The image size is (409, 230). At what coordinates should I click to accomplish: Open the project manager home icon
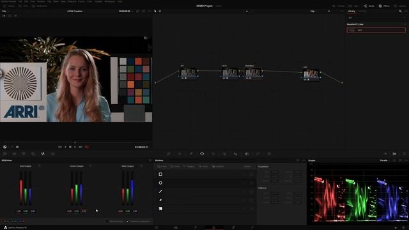coord(396,227)
